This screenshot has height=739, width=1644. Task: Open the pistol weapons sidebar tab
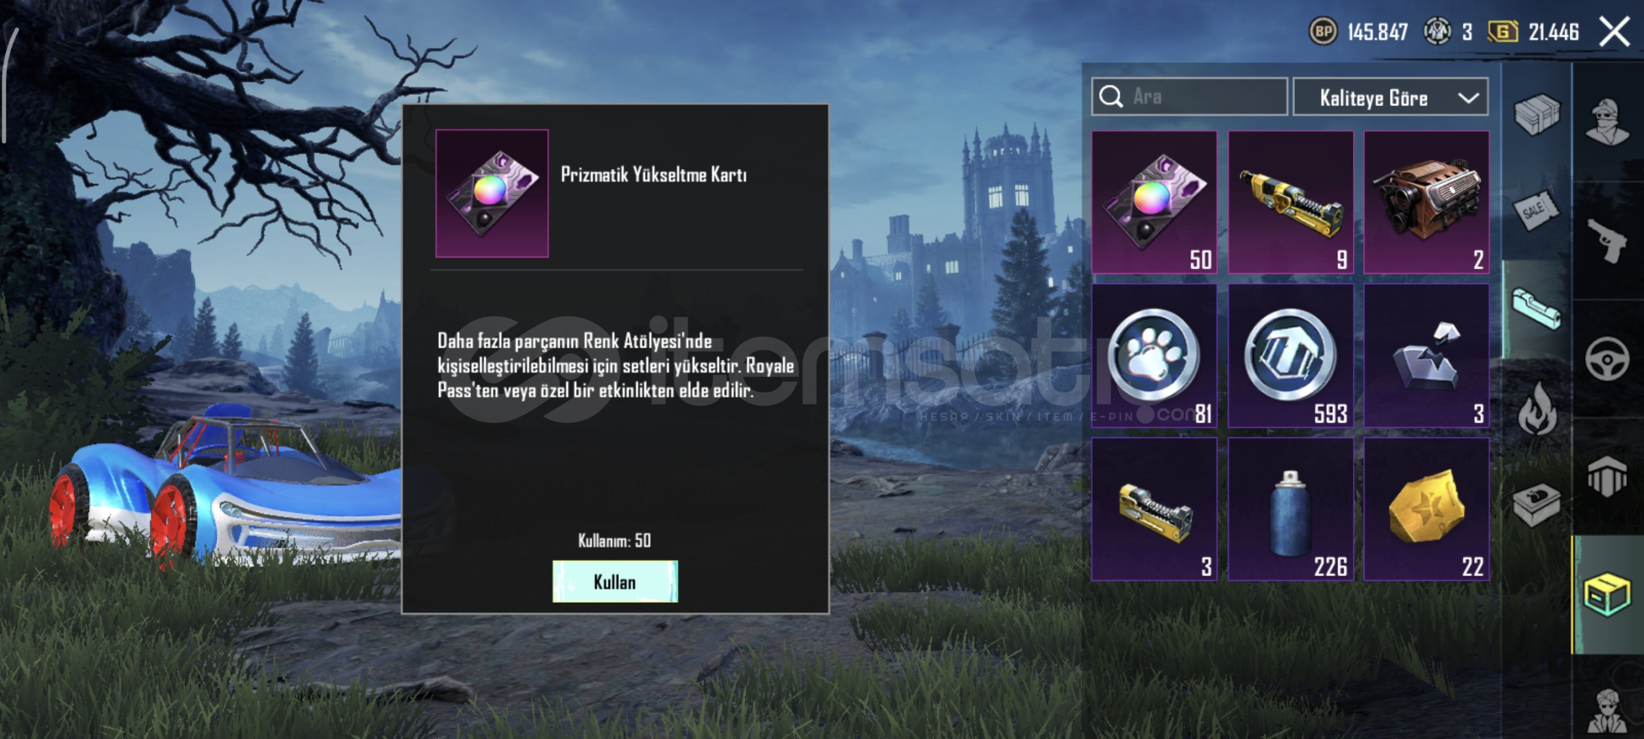[x=1608, y=239]
